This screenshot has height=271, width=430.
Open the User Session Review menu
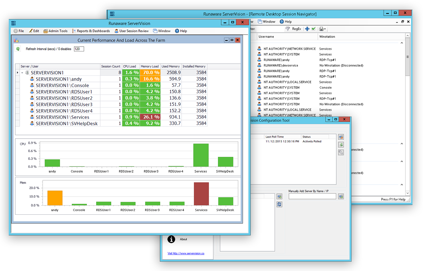(131, 31)
